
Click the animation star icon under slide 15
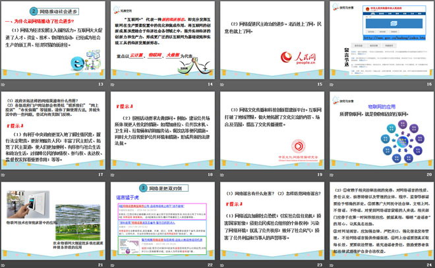(x=222, y=84)
